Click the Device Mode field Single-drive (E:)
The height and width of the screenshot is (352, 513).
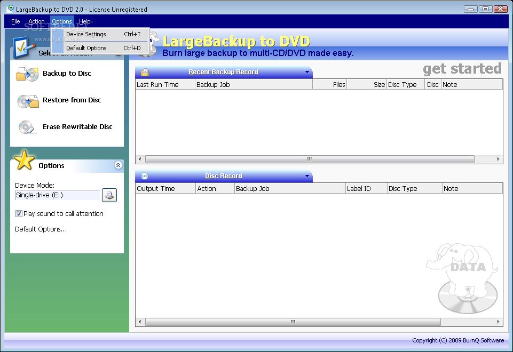pyautogui.click(x=57, y=195)
